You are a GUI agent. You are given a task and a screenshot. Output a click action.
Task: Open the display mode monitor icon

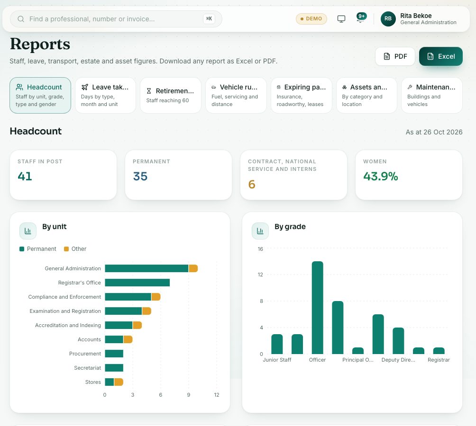point(341,19)
